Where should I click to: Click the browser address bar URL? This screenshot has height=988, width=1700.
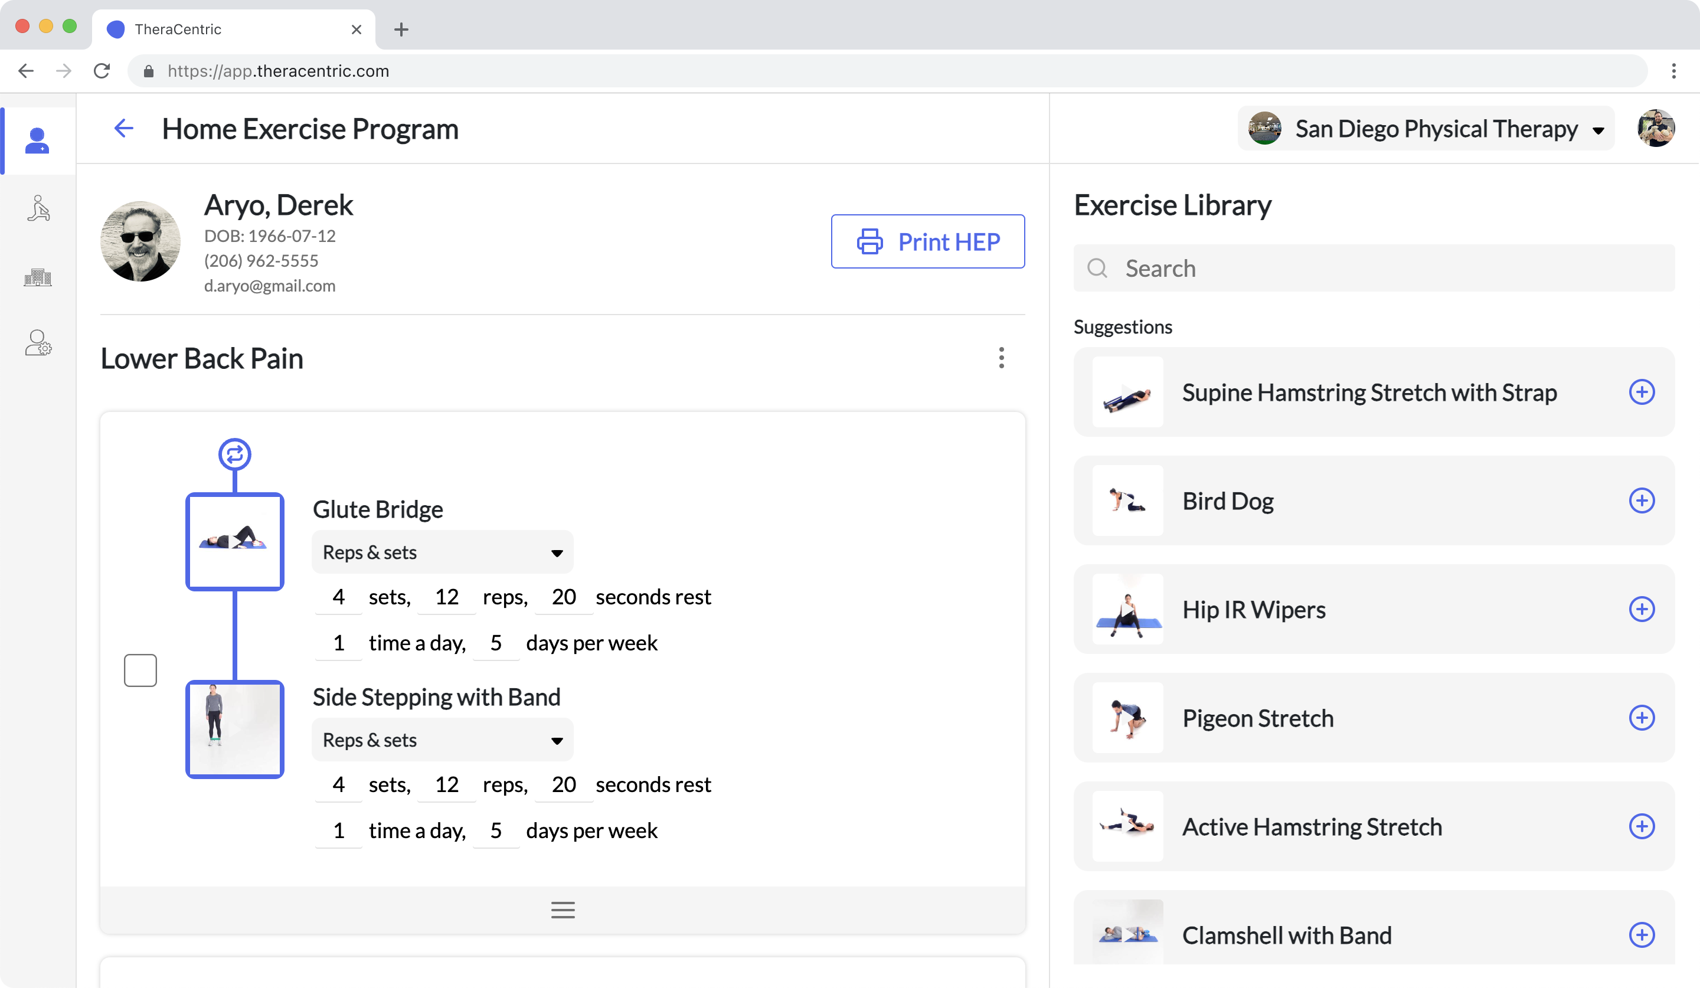279,71
